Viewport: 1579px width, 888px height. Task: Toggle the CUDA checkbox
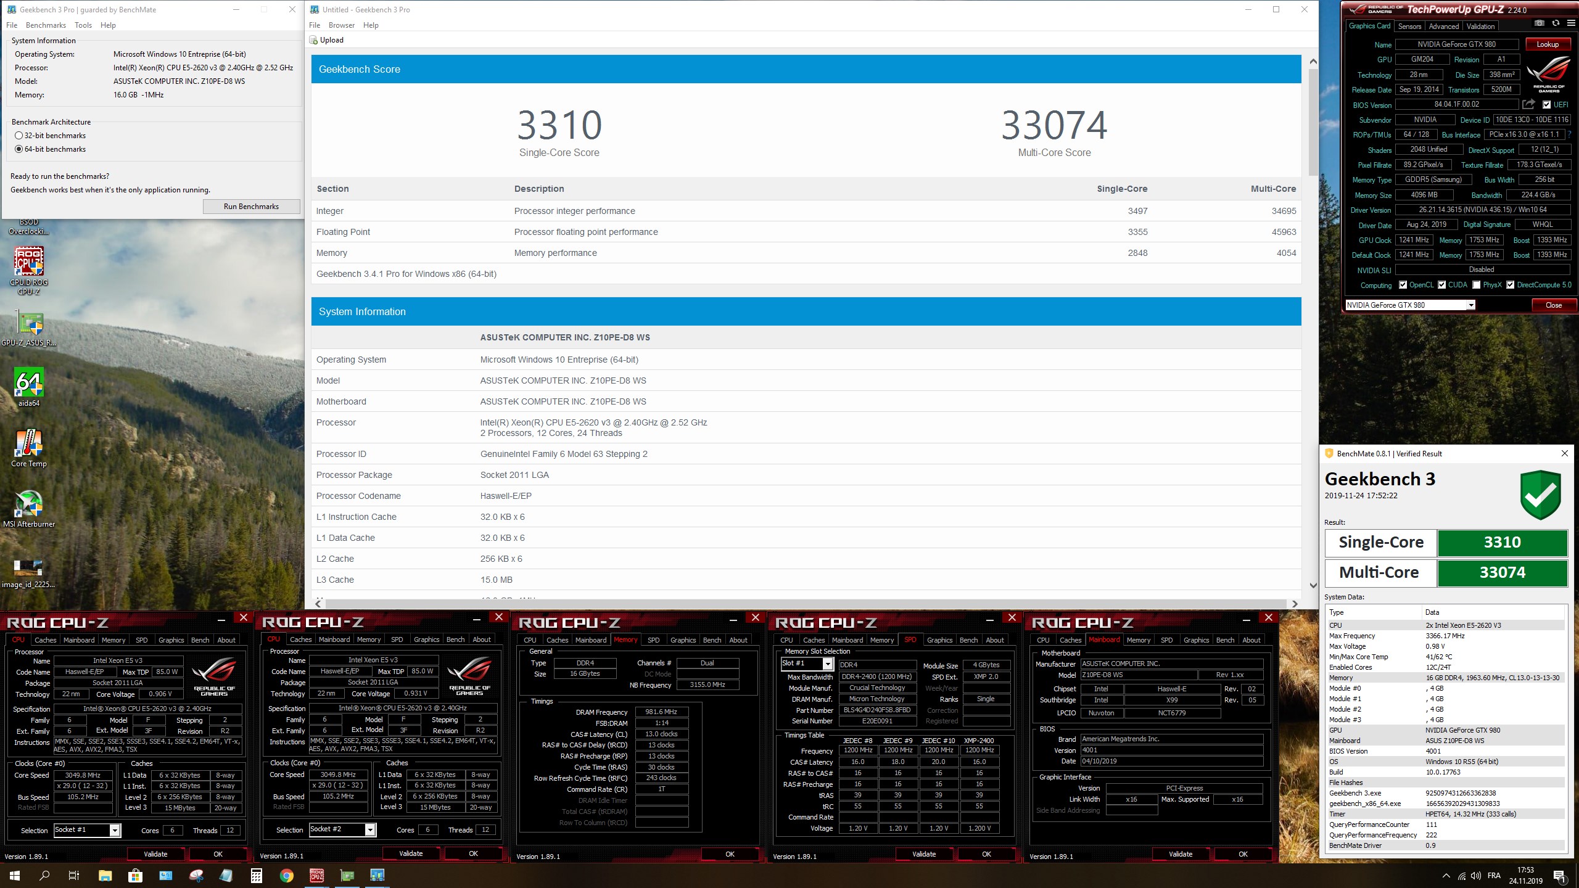pos(1442,285)
